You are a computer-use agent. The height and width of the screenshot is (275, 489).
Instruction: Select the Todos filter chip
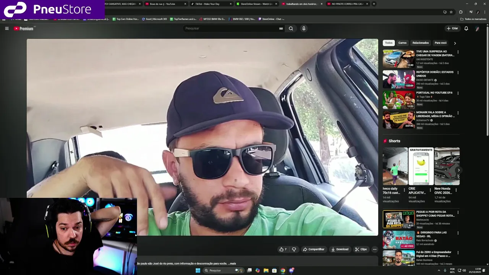click(389, 43)
